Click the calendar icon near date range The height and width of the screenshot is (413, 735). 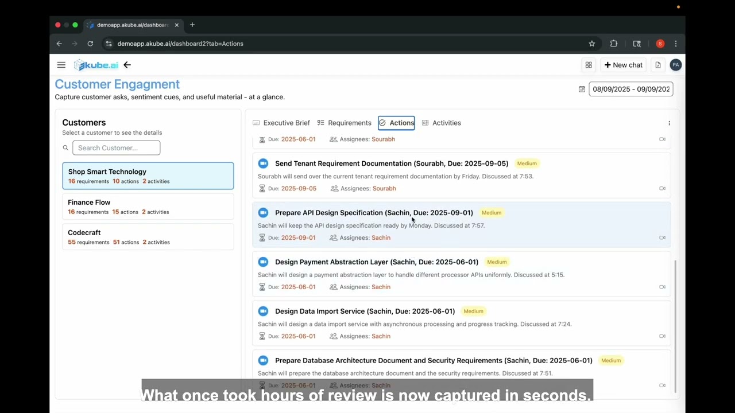tap(582, 89)
